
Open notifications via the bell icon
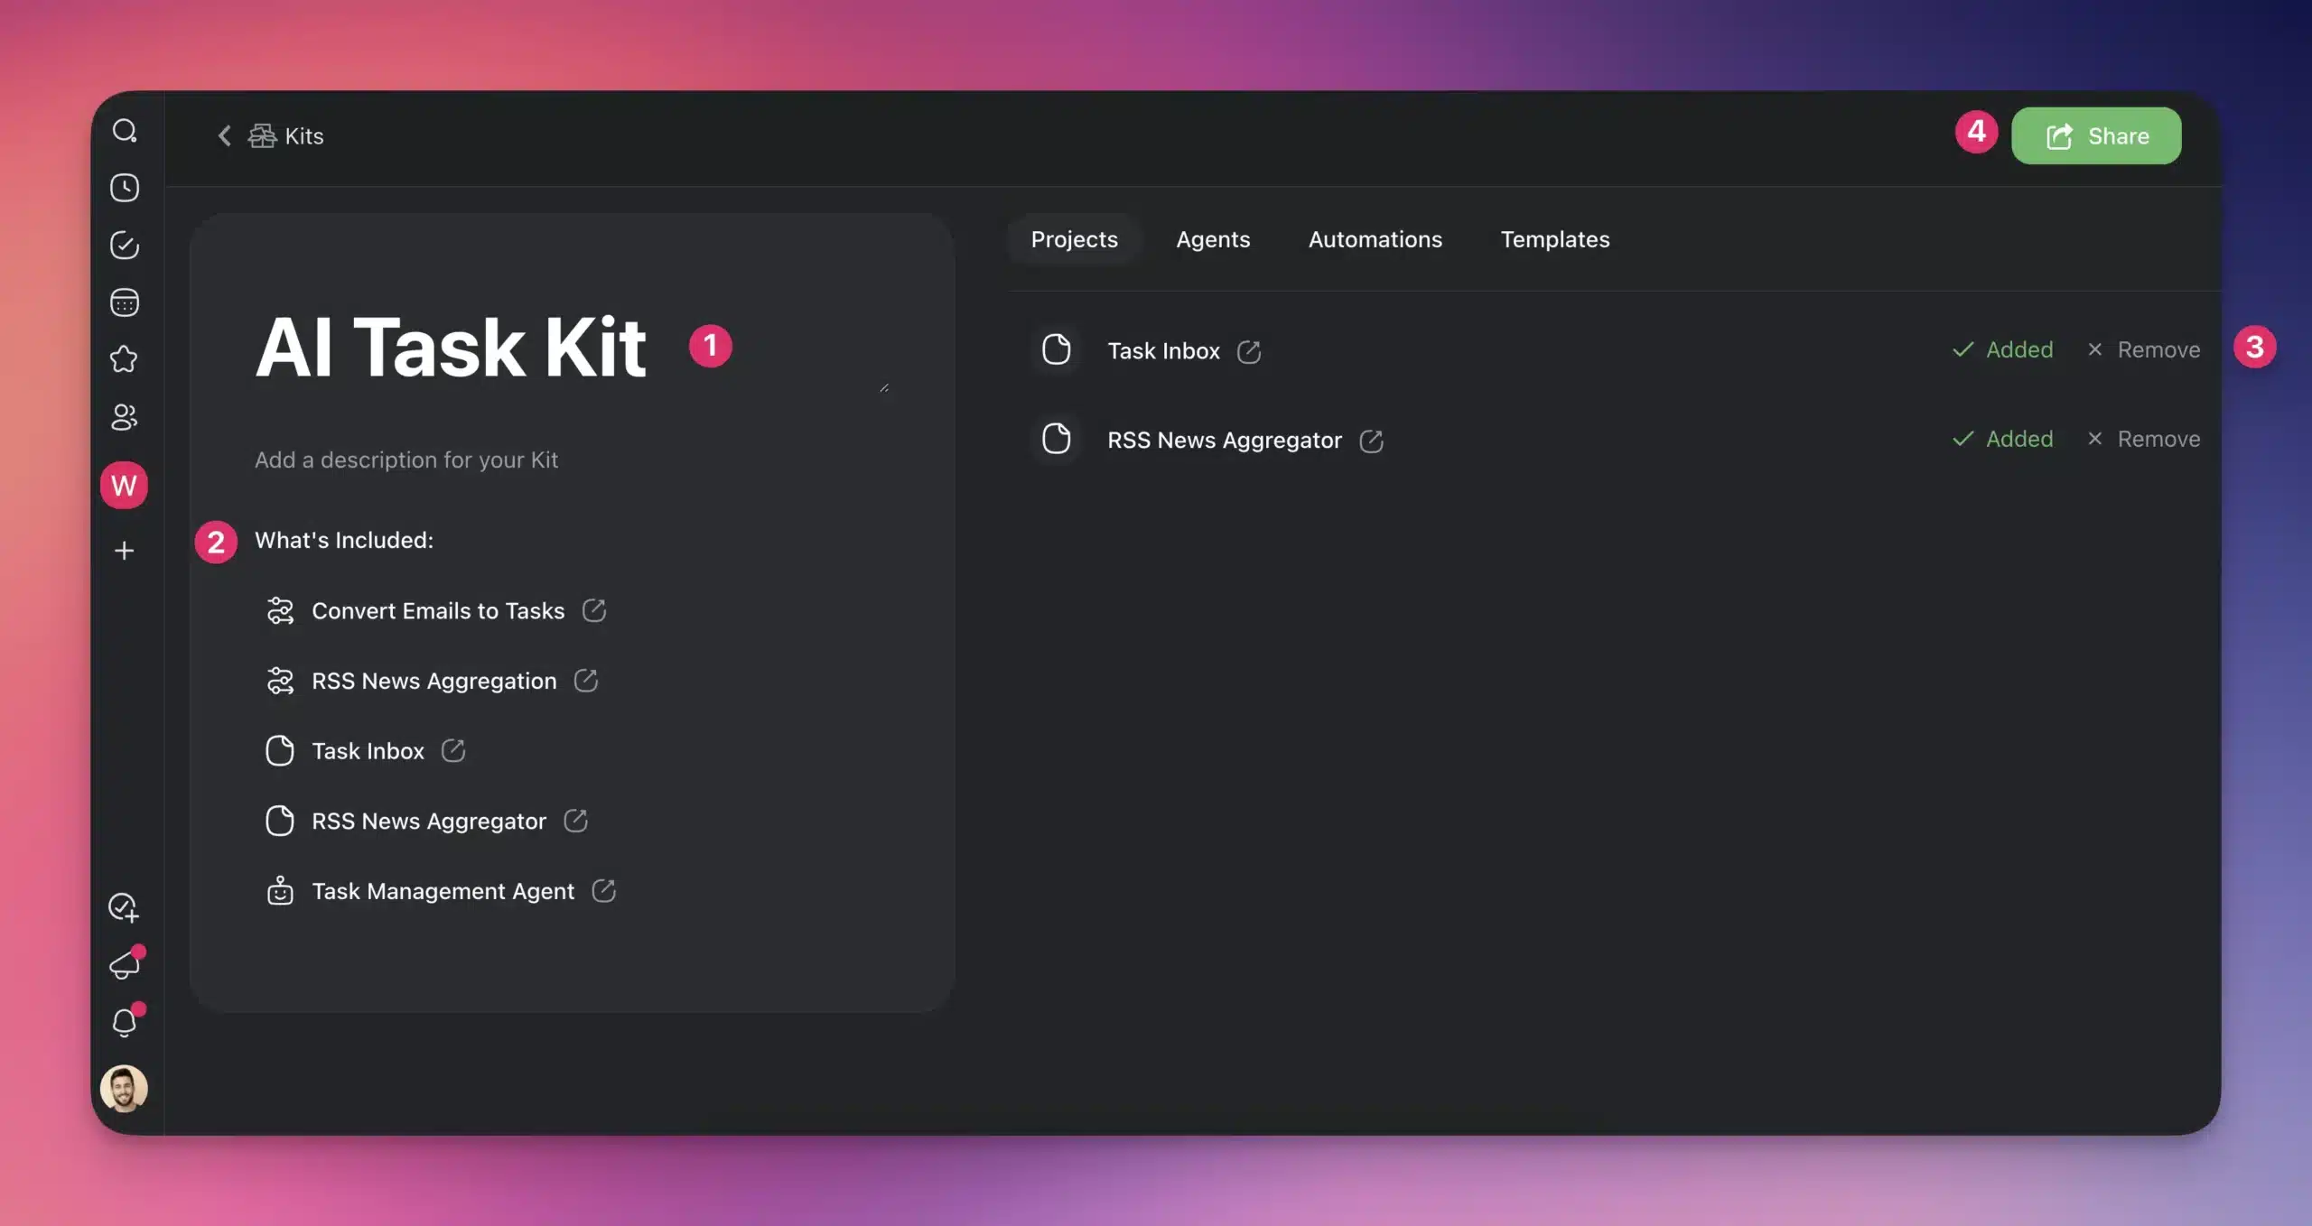click(x=125, y=1022)
